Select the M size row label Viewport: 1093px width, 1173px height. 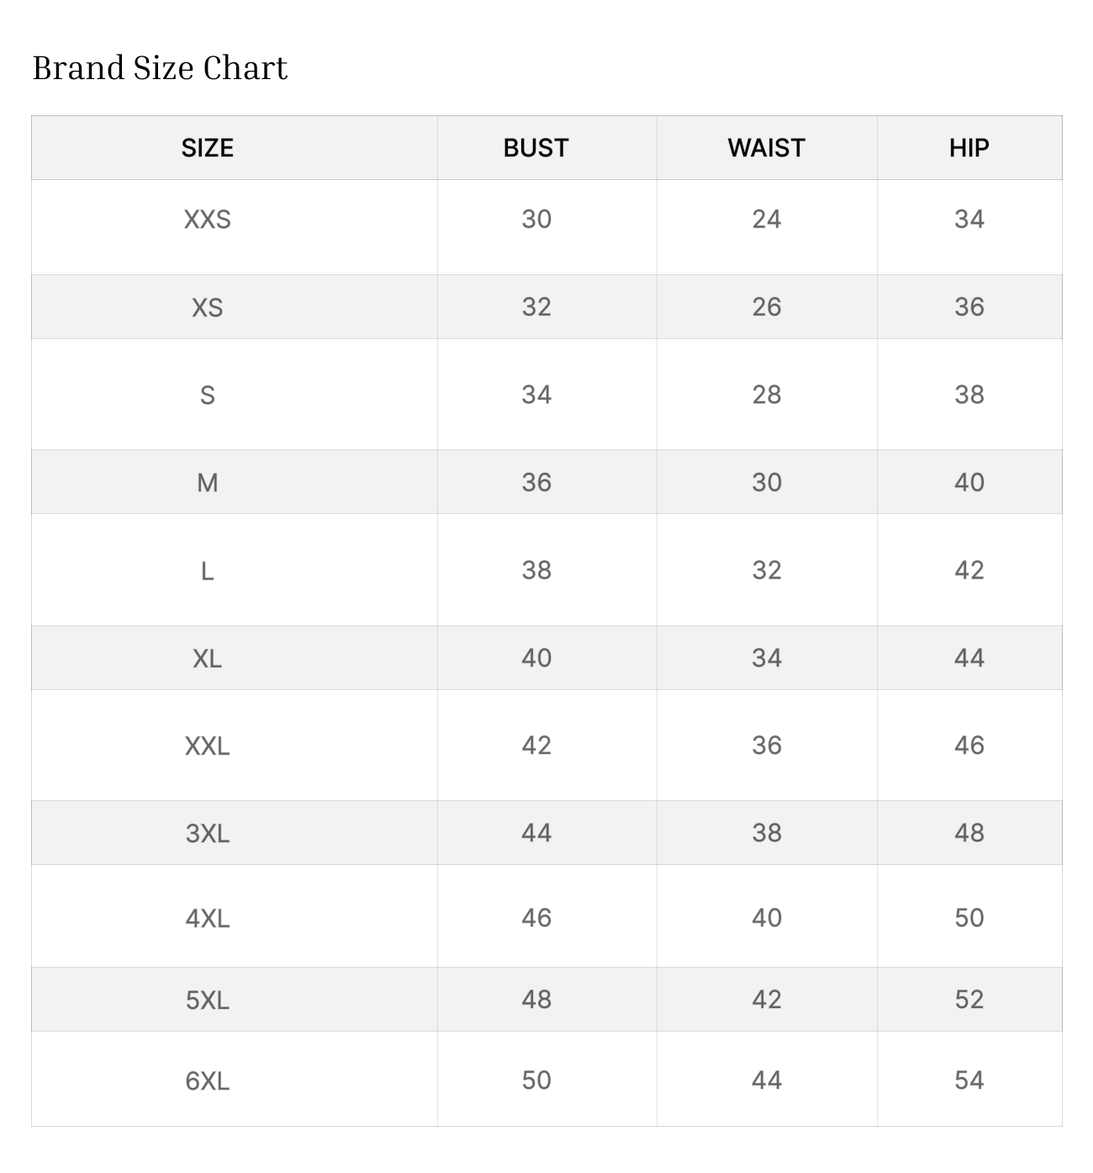pyautogui.click(x=207, y=482)
